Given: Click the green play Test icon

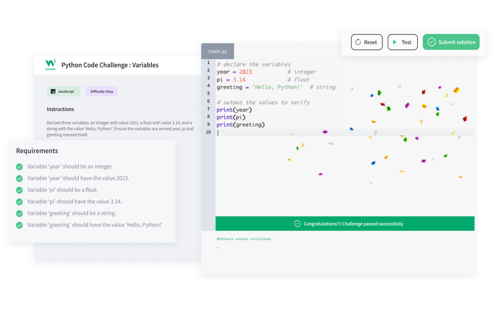Looking at the screenshot, I should pyautogui.click(x=395, y=42).
